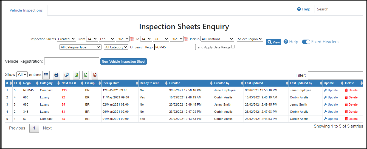Switch to the Vehicle Inspections tab
Image resolution: width=367 pixels, height=149 pixels.
click(26, 10)
